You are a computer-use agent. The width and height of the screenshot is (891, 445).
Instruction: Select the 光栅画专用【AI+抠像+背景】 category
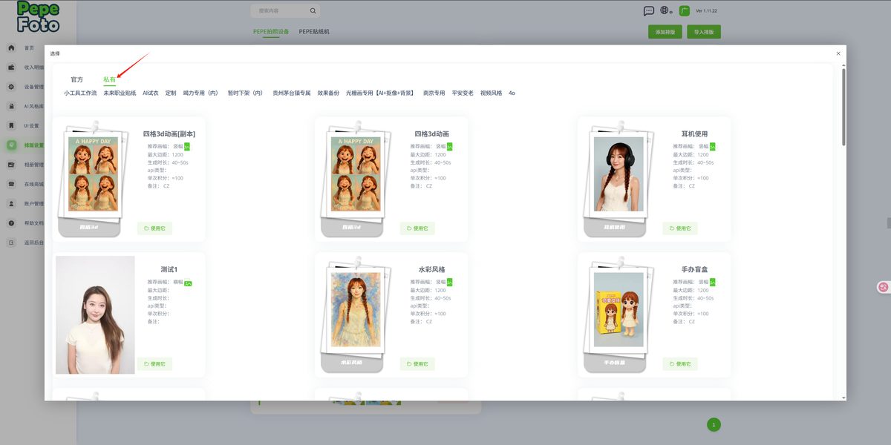click(x=381, y=93)
